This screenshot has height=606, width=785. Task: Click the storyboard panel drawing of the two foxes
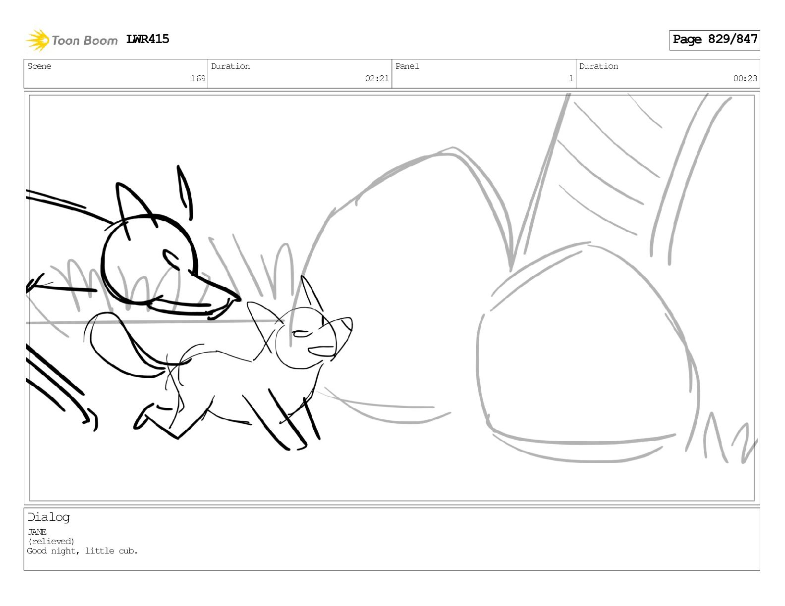click(392, 298)
